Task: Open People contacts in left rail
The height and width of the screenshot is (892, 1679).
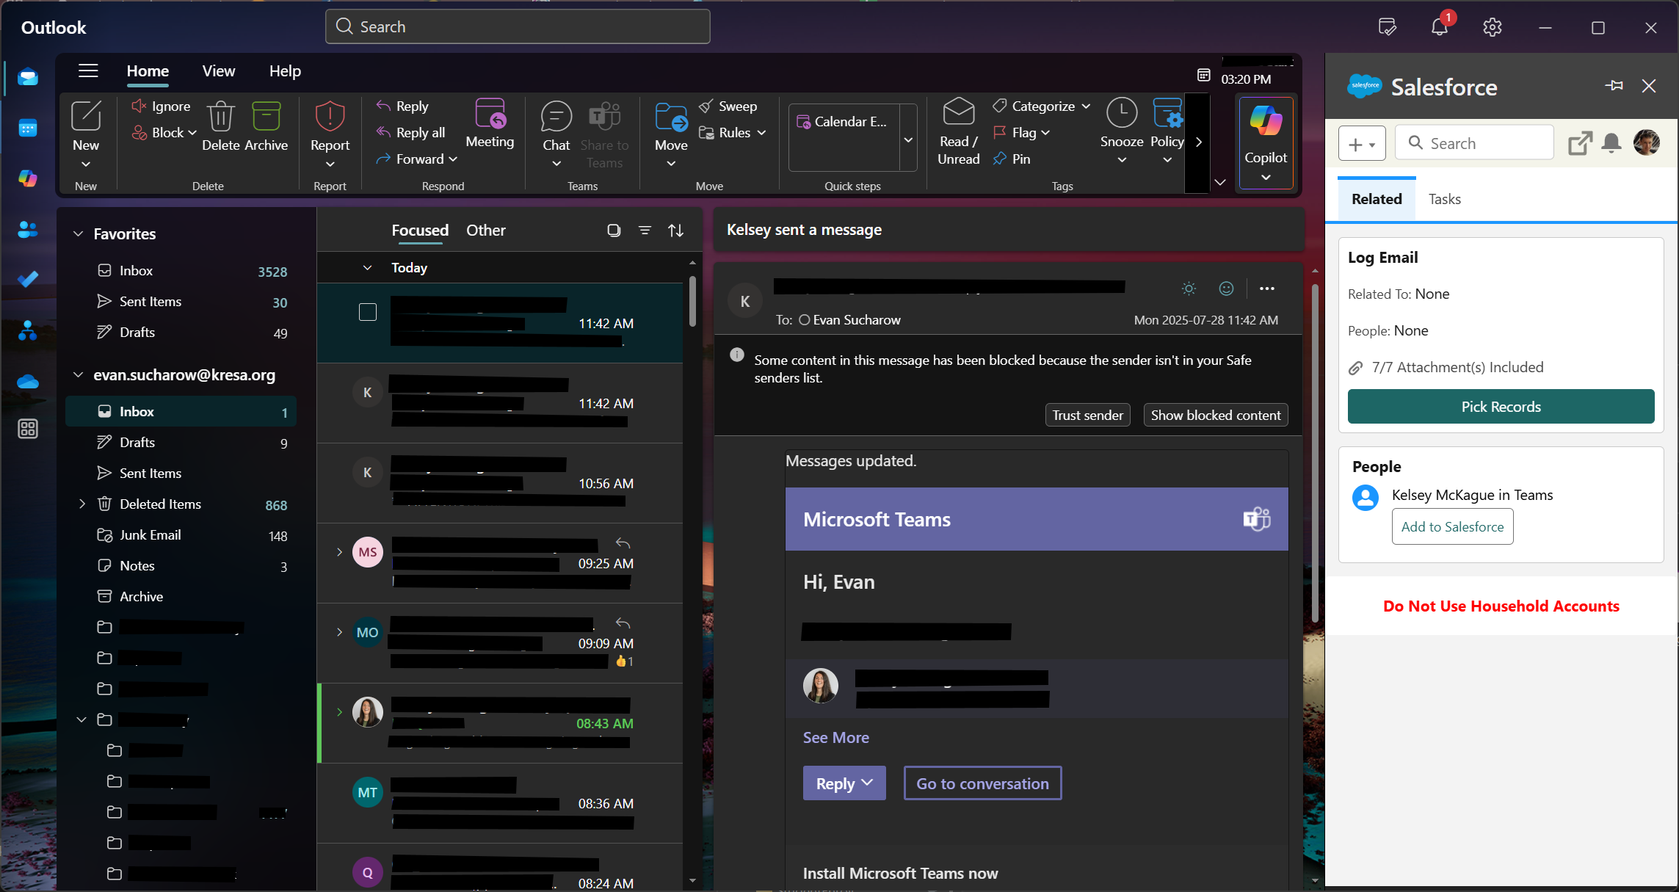Action: (28, 230)
